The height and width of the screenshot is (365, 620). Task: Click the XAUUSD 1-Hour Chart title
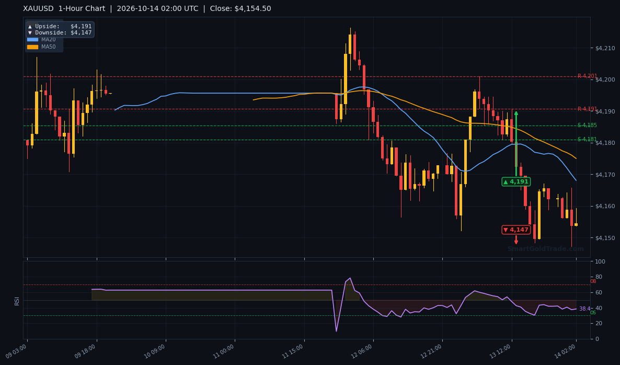pos(64,9)
